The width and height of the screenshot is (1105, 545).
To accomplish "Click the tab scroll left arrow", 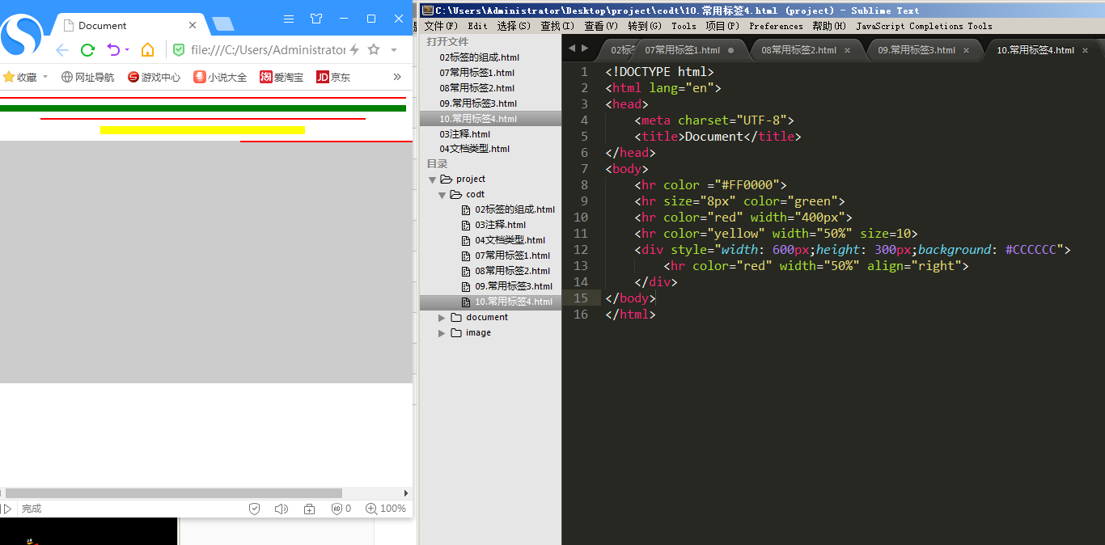I will 571,49.
